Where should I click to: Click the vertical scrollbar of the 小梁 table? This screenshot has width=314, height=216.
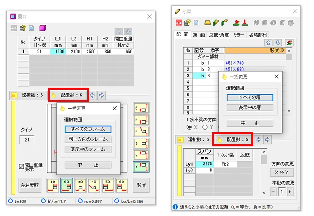pos(288,82)
